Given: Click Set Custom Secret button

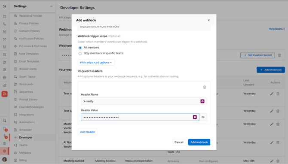Looking at the screenshot, I should 257,55.
